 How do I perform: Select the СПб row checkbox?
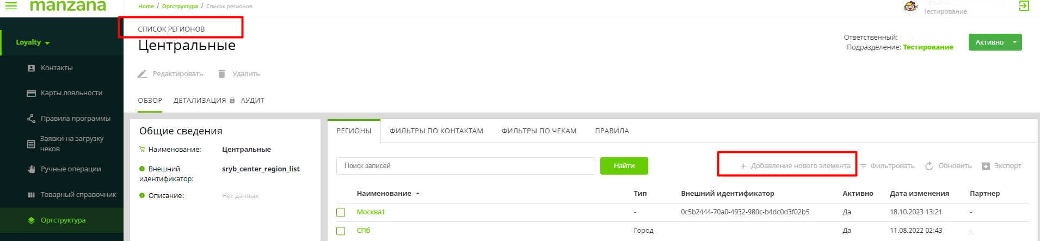pyautogui.click(x=341, y=231)
